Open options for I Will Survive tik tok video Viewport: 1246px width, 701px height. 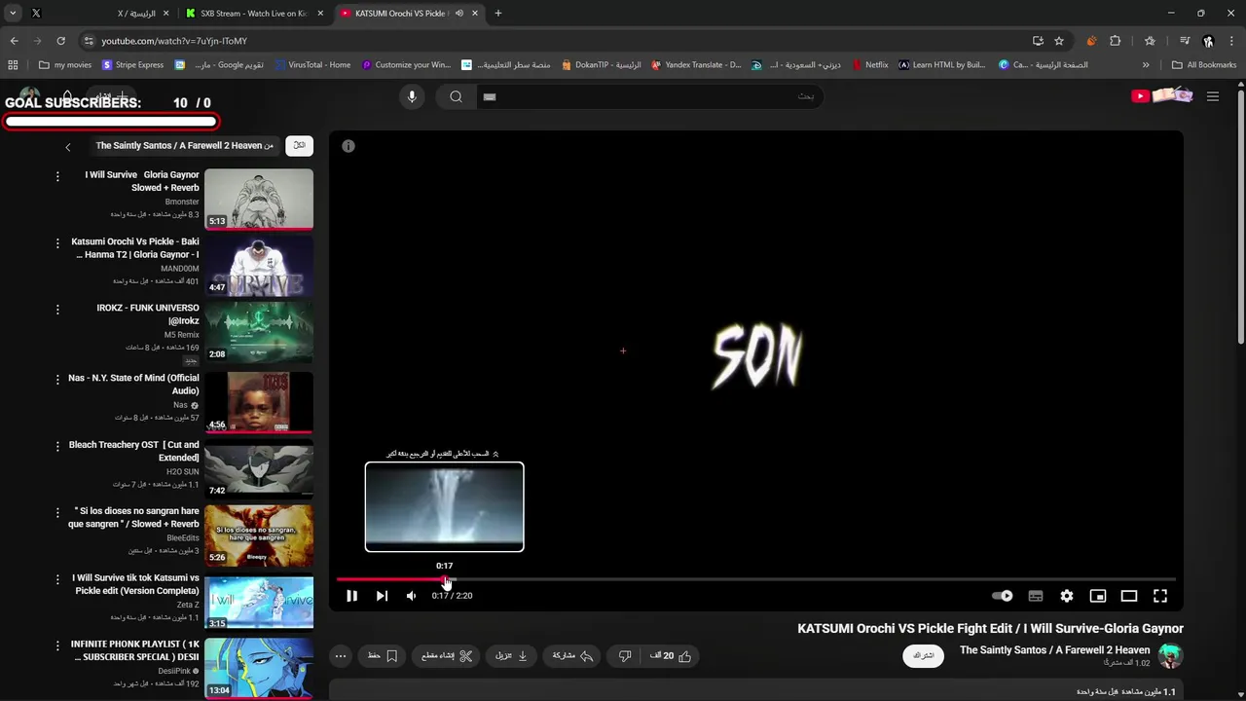pyautogui.click(x=57, y=579)
